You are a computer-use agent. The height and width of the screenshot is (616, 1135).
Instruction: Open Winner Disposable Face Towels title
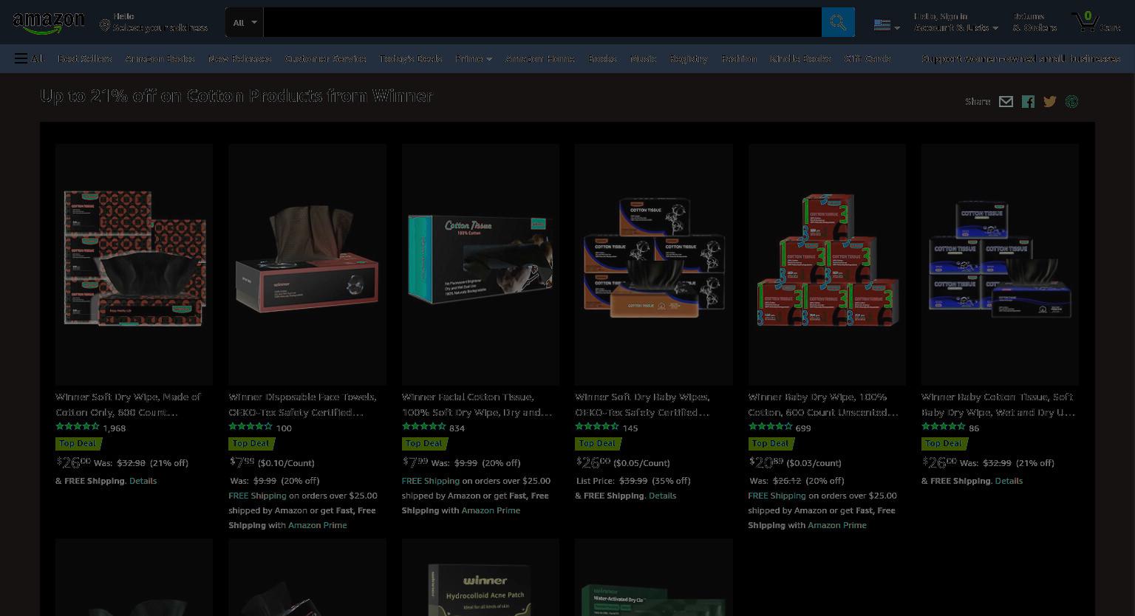(x=303, y=405)
